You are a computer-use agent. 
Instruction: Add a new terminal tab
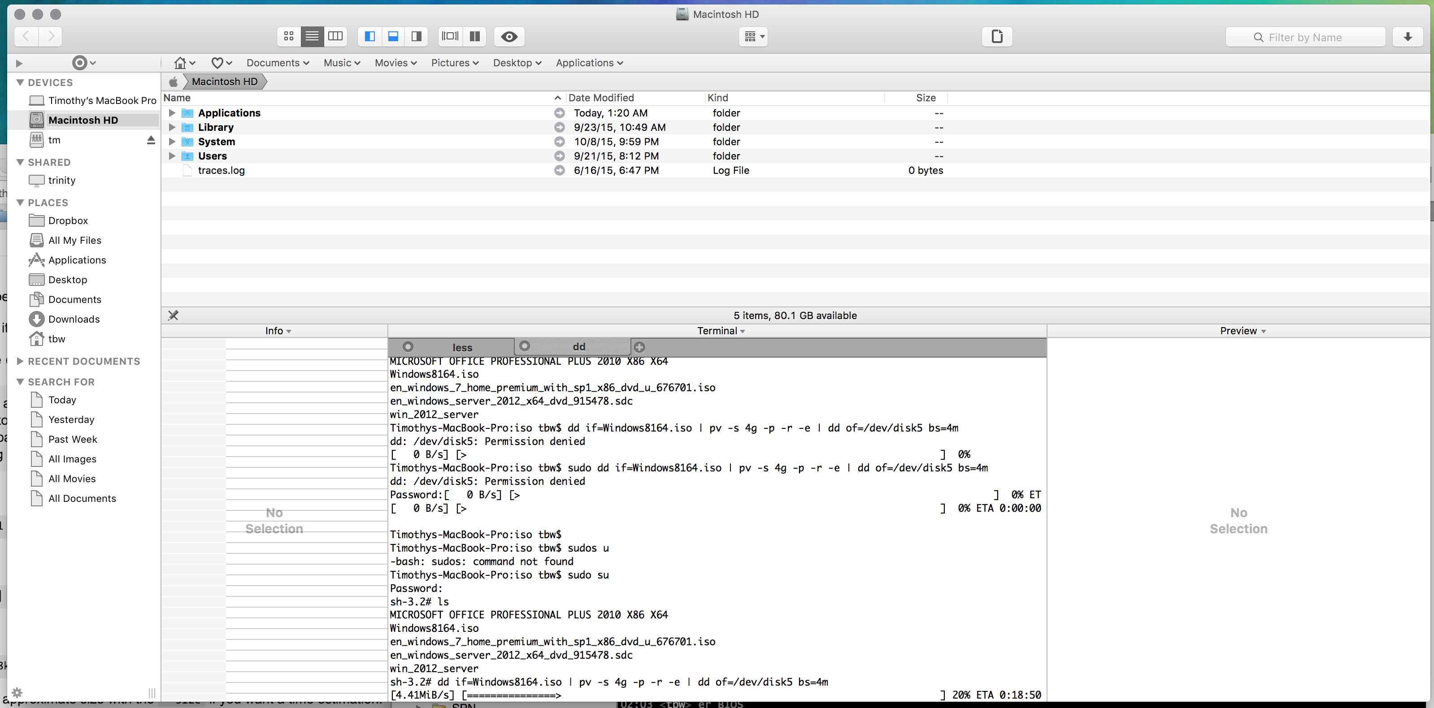(x=639, y=348)
